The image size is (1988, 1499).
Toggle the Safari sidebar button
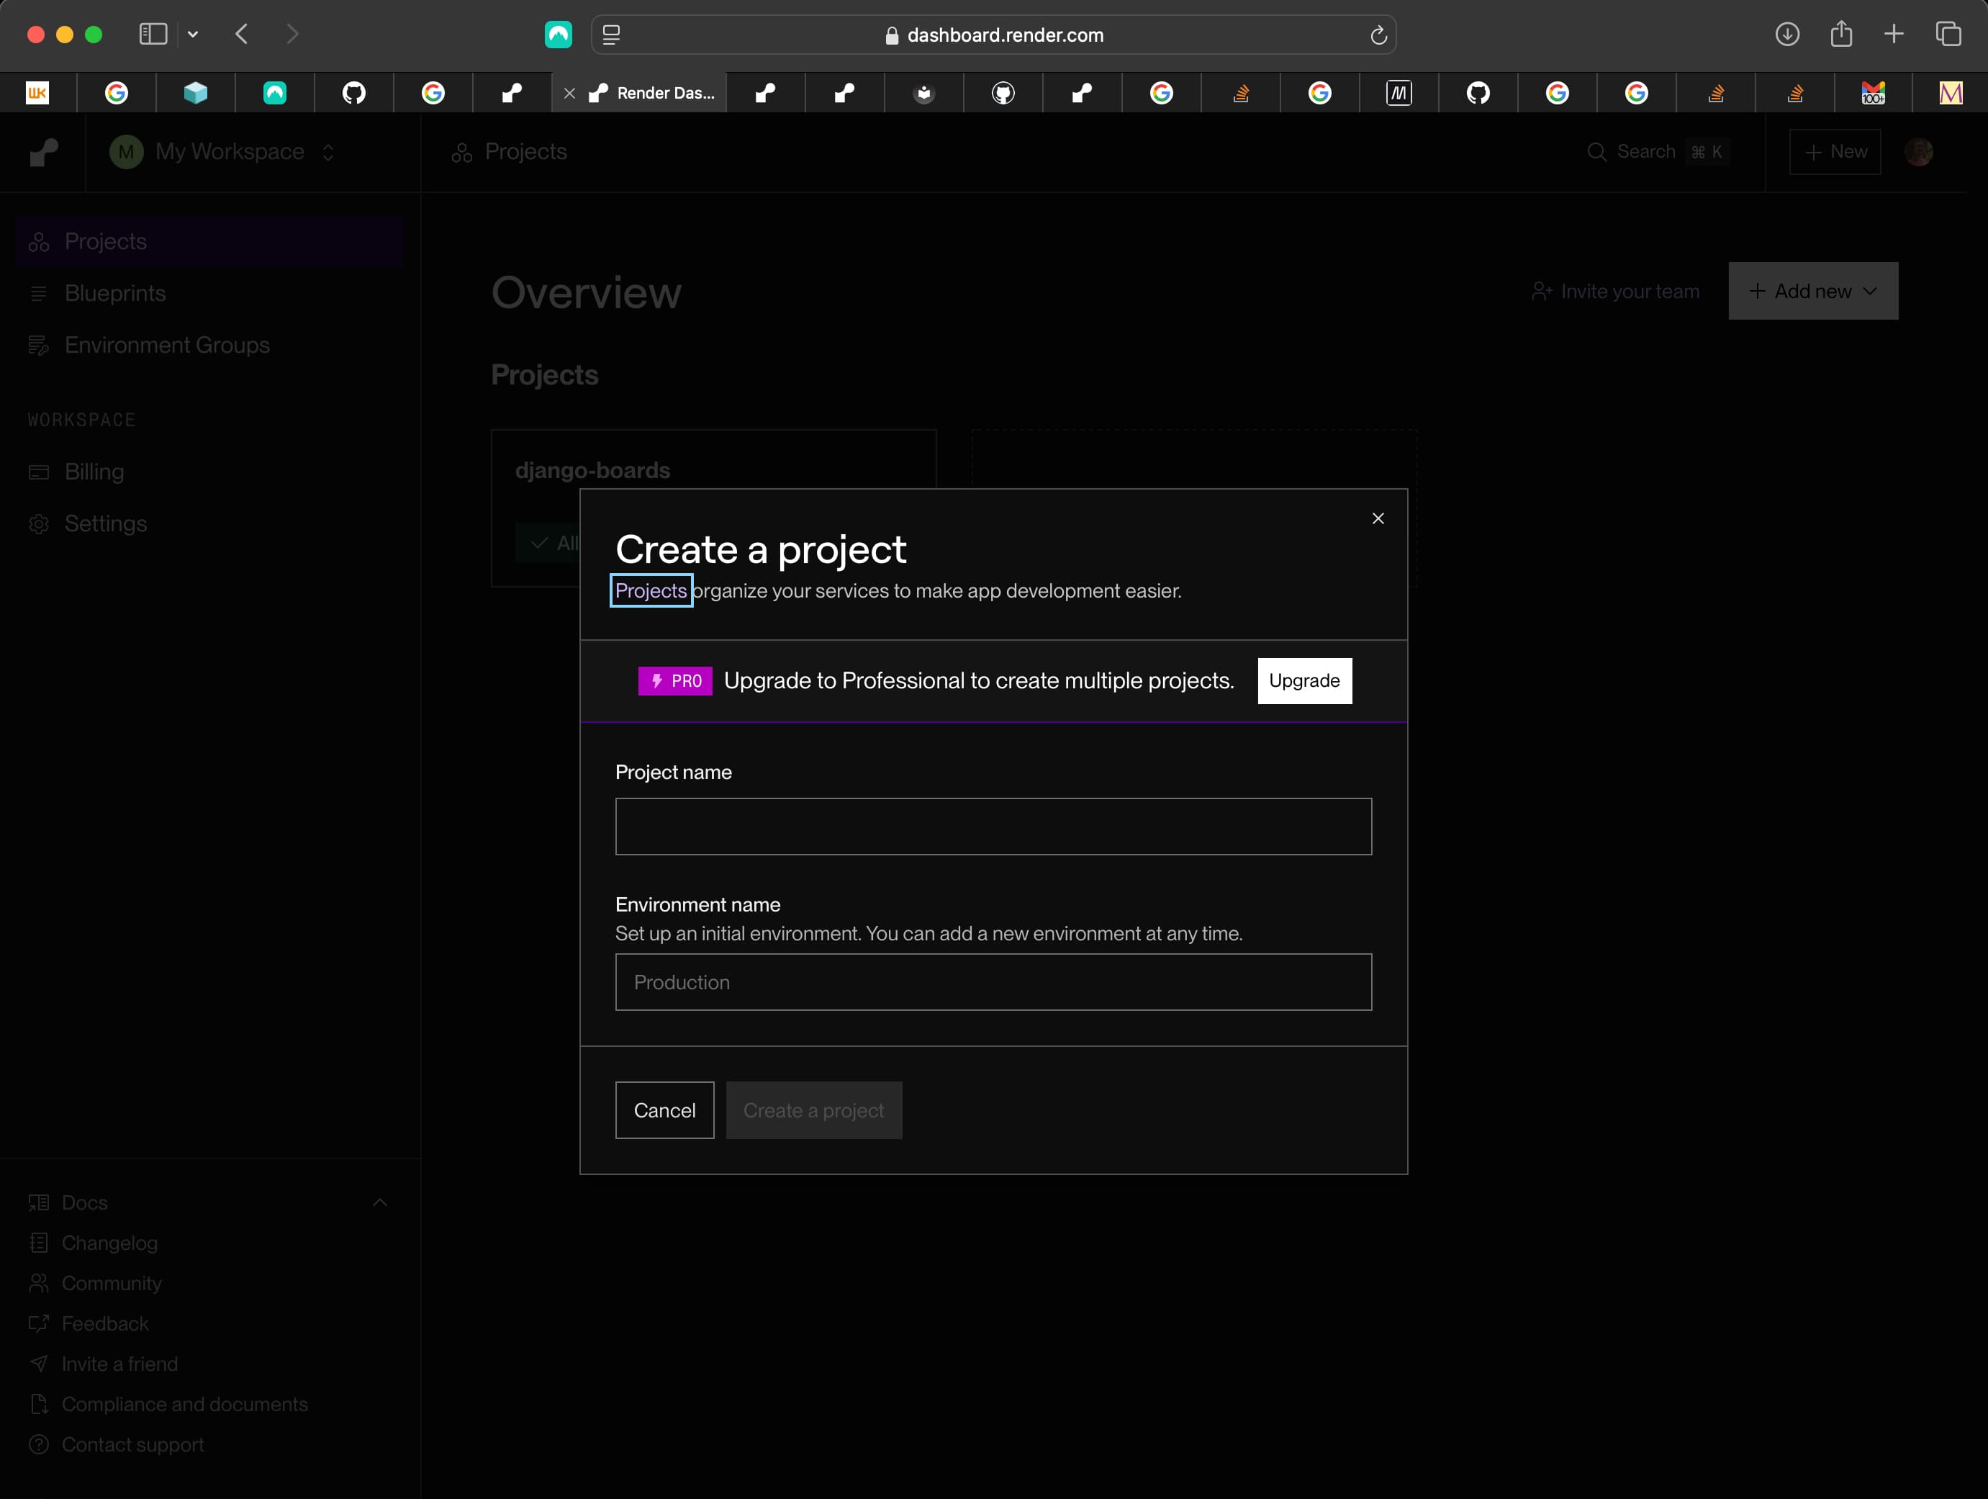[153, 34]
